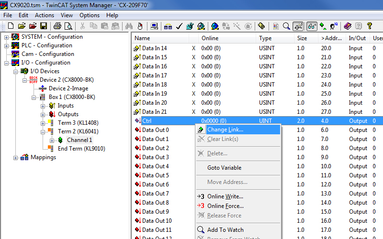Select End Term (KL9010) in the tree

click(x=81, y=149)
